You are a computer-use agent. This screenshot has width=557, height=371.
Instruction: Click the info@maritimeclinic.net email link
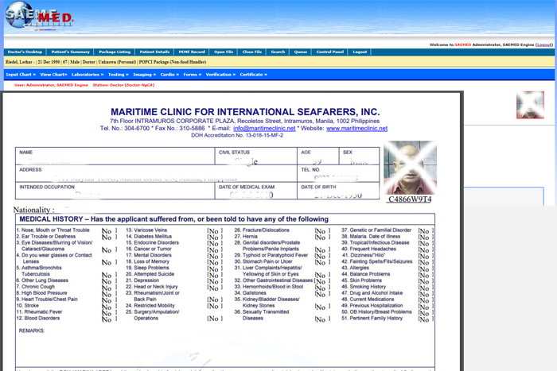[x=264, y=129]
